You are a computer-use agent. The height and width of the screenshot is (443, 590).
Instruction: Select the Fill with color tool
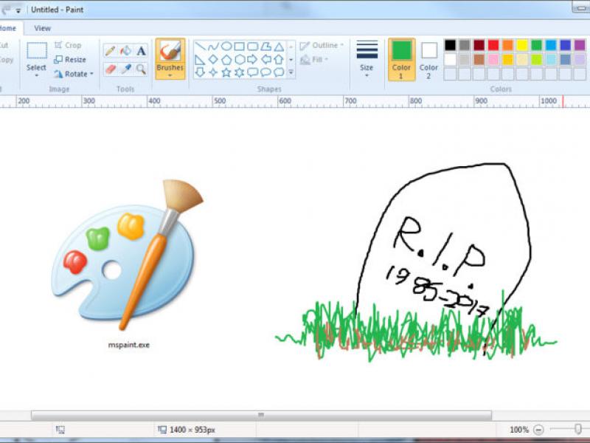tap(126, 51)
